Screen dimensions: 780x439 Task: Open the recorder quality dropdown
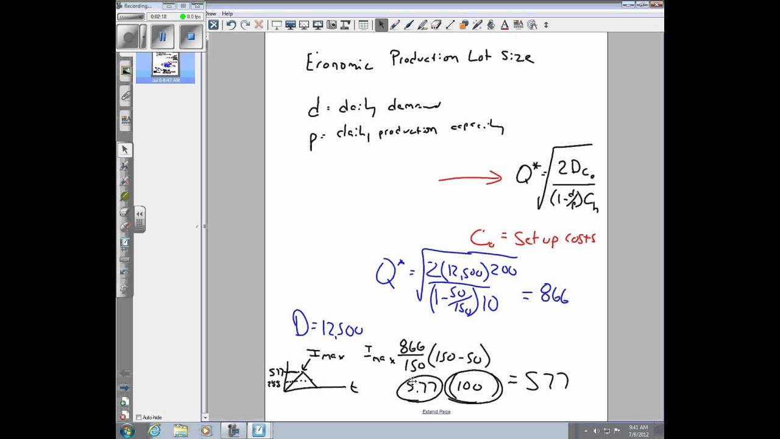click(131, 16)
